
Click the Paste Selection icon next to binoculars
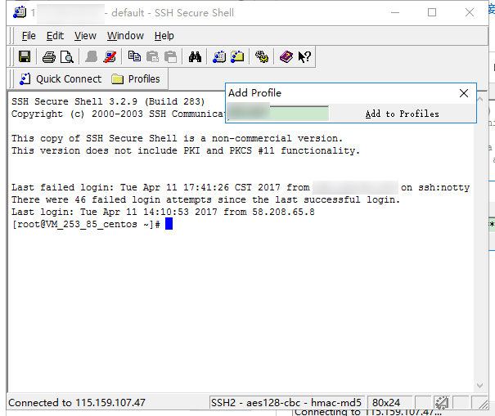click(x=171, y=57)
